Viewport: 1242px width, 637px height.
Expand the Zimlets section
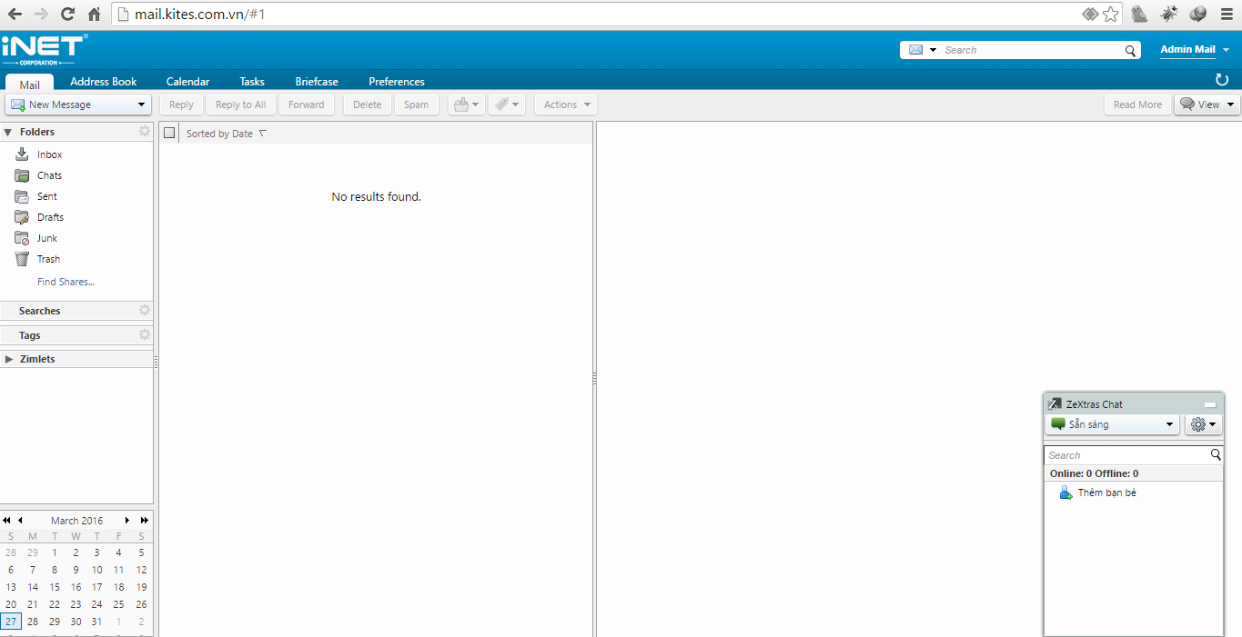click(x=9, y=359)
